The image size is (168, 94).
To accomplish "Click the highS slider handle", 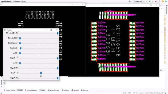I will click(x=58, y=68).
